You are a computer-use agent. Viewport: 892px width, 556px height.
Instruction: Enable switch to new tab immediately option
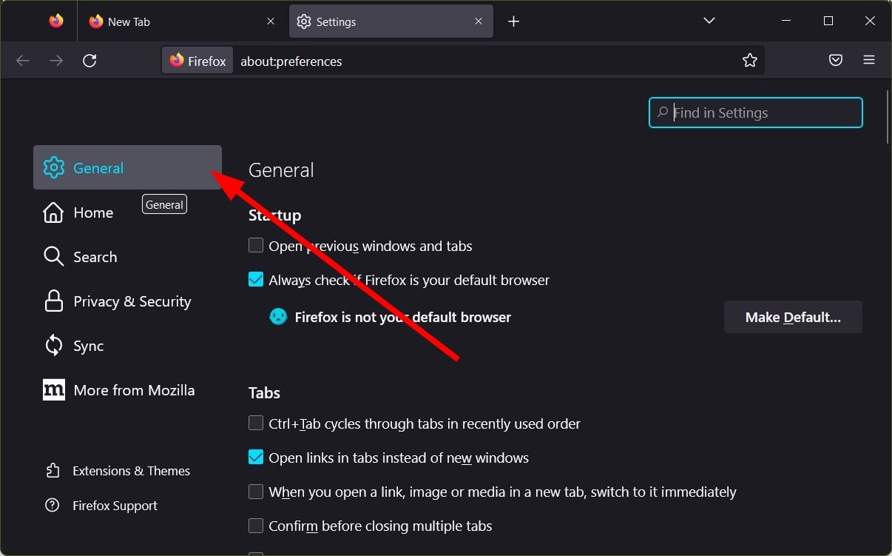point(256,491)
